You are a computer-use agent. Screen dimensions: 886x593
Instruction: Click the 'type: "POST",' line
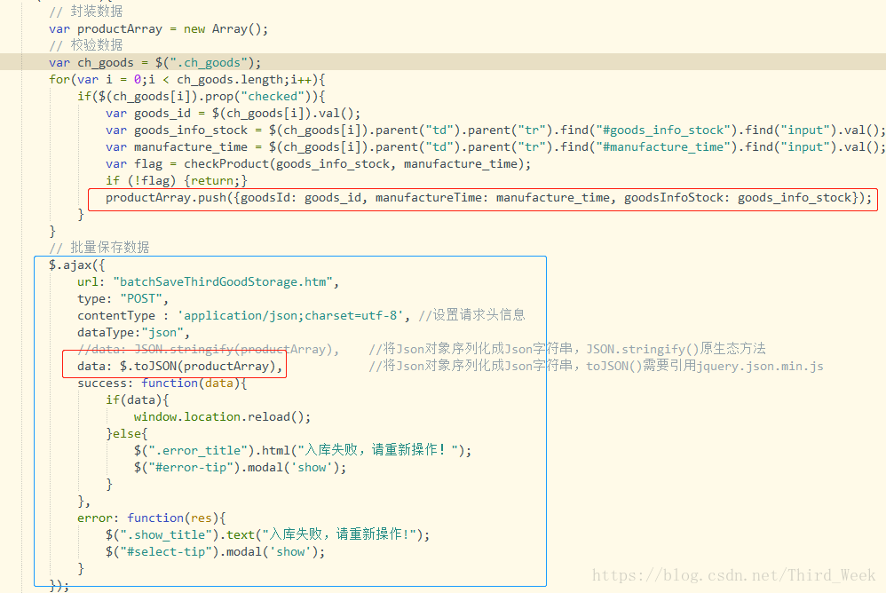coord(123,299)
